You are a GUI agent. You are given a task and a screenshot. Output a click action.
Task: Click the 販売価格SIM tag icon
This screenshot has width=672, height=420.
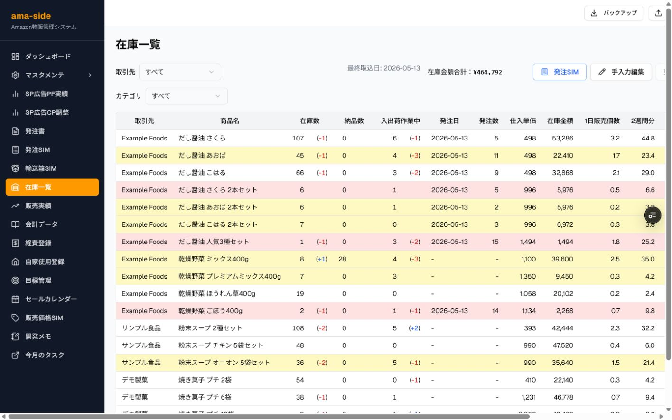pos(15,318)
